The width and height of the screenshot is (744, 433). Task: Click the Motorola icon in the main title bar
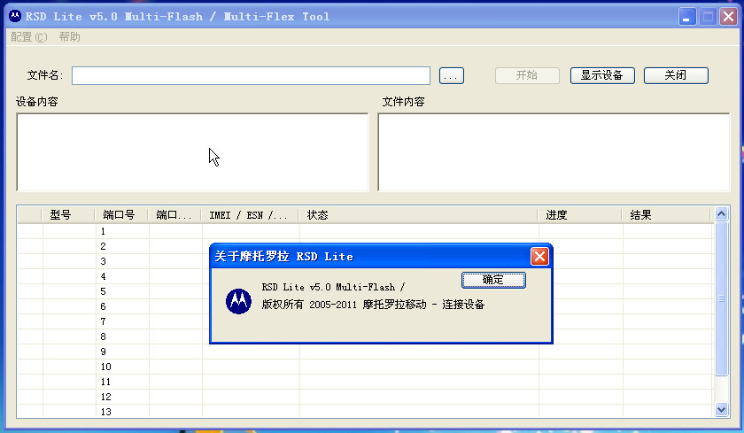pos(15,16)
